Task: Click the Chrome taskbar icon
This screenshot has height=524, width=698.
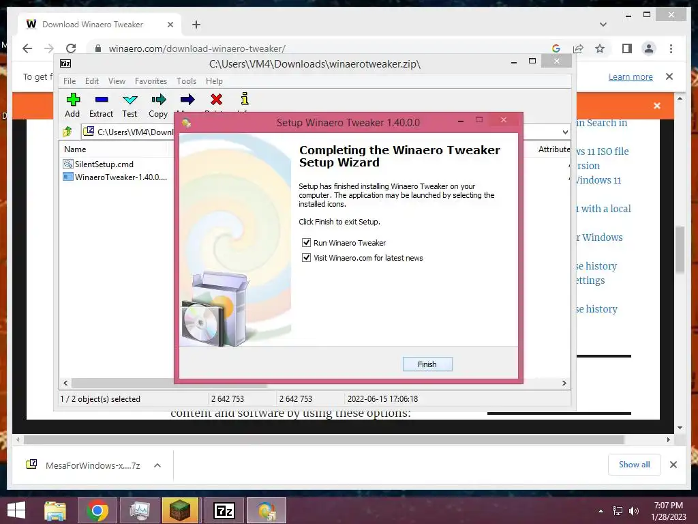Action: coord(97,510)
